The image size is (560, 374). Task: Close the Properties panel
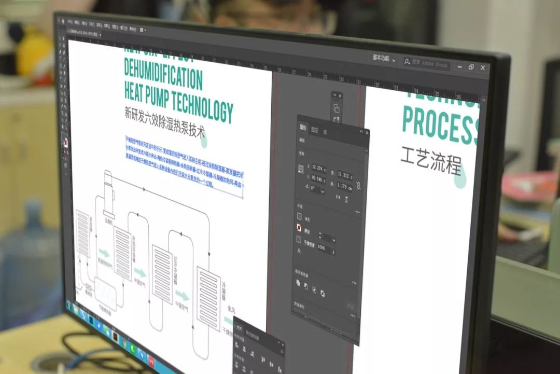tap(367, 133)
